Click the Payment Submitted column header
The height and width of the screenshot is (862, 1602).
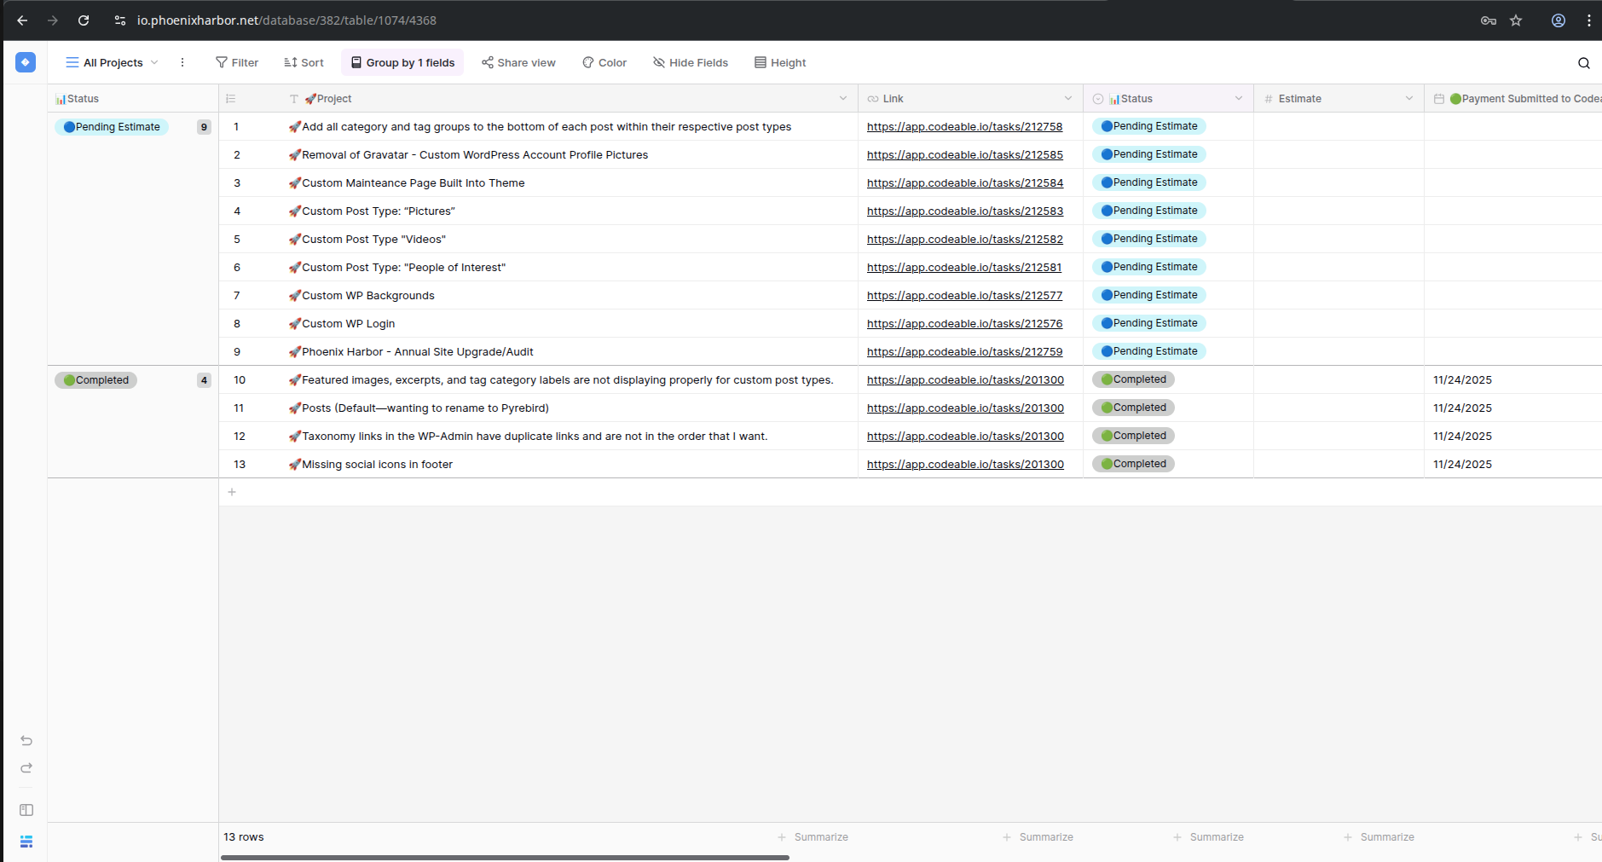coord(1513,99)
